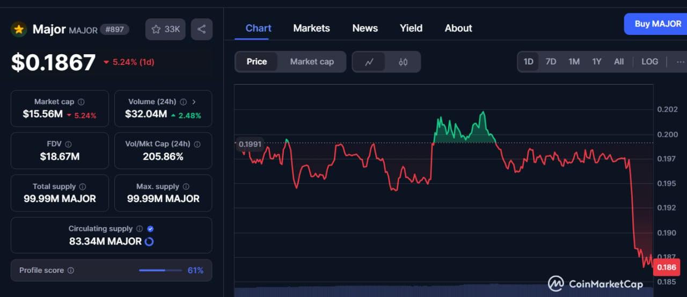Click the #897 rank badge

(x=114, y=30)
